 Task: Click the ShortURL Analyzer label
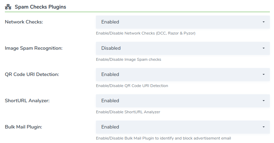(x=27, y=101)
